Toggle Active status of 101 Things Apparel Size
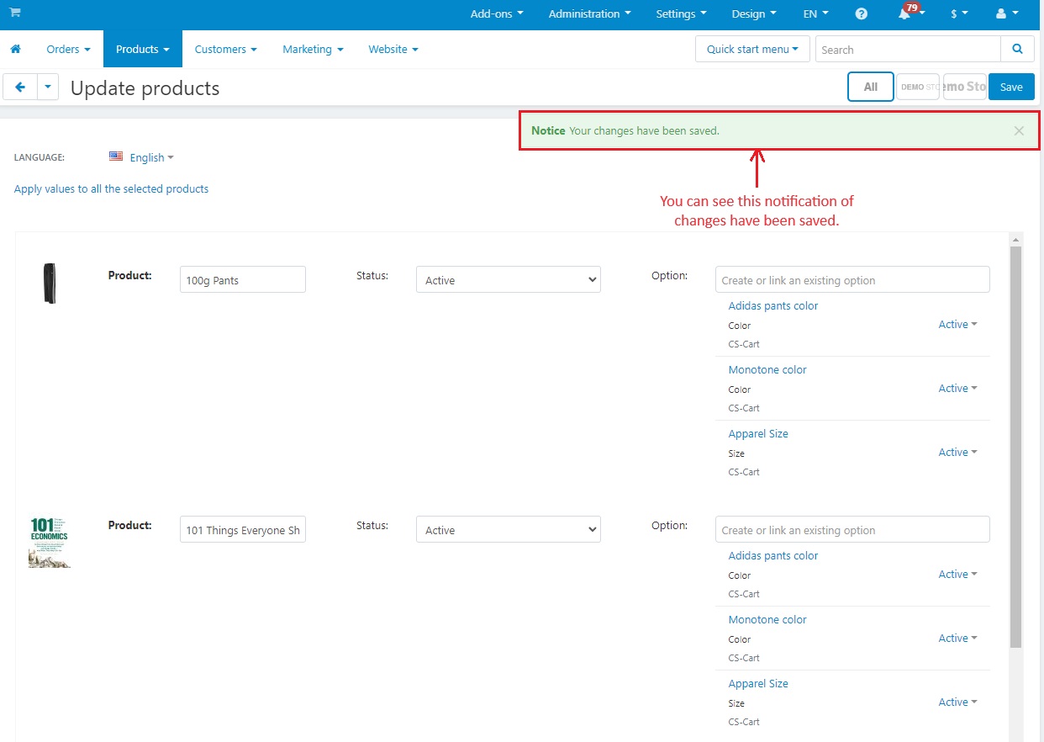 point(957,702)
